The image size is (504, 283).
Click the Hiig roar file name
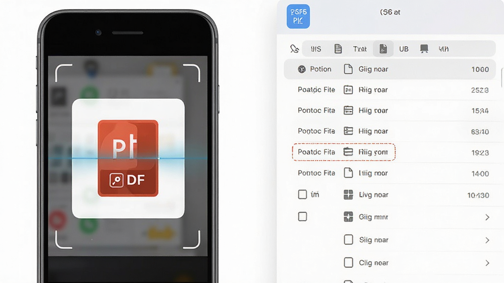(x=373, y=111)
